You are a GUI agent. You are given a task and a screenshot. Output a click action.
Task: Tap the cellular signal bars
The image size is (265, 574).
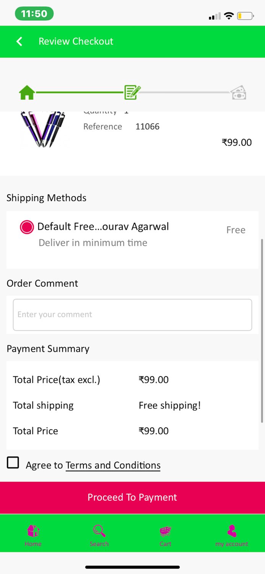215,16
